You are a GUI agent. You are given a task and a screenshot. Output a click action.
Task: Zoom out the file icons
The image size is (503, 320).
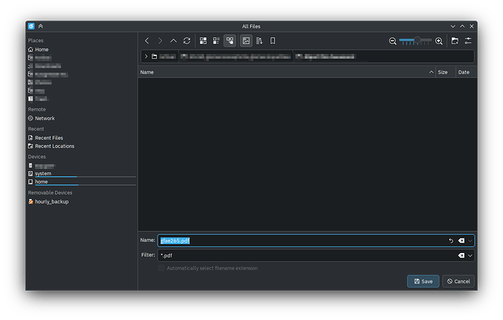[x=392, y=41]
